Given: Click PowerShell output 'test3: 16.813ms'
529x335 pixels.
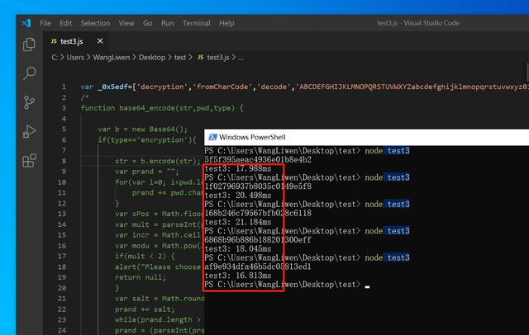Looking at the screenshot, I should 238,276.
